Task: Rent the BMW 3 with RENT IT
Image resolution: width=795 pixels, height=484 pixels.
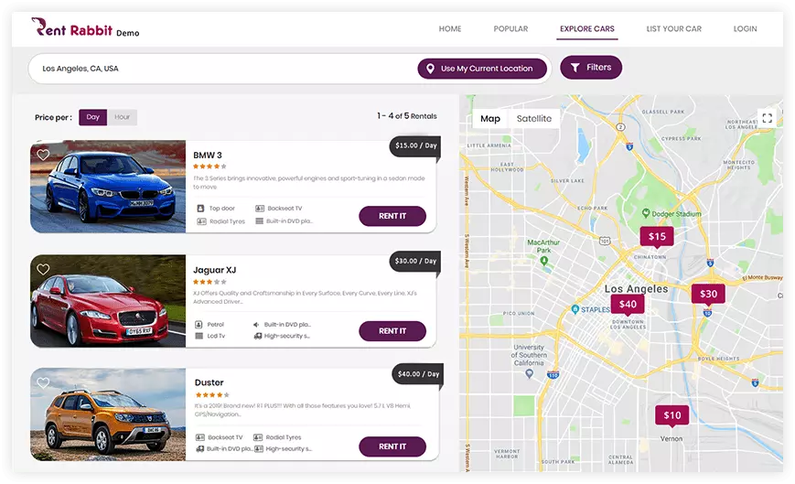Action: (x=392, y=216)
